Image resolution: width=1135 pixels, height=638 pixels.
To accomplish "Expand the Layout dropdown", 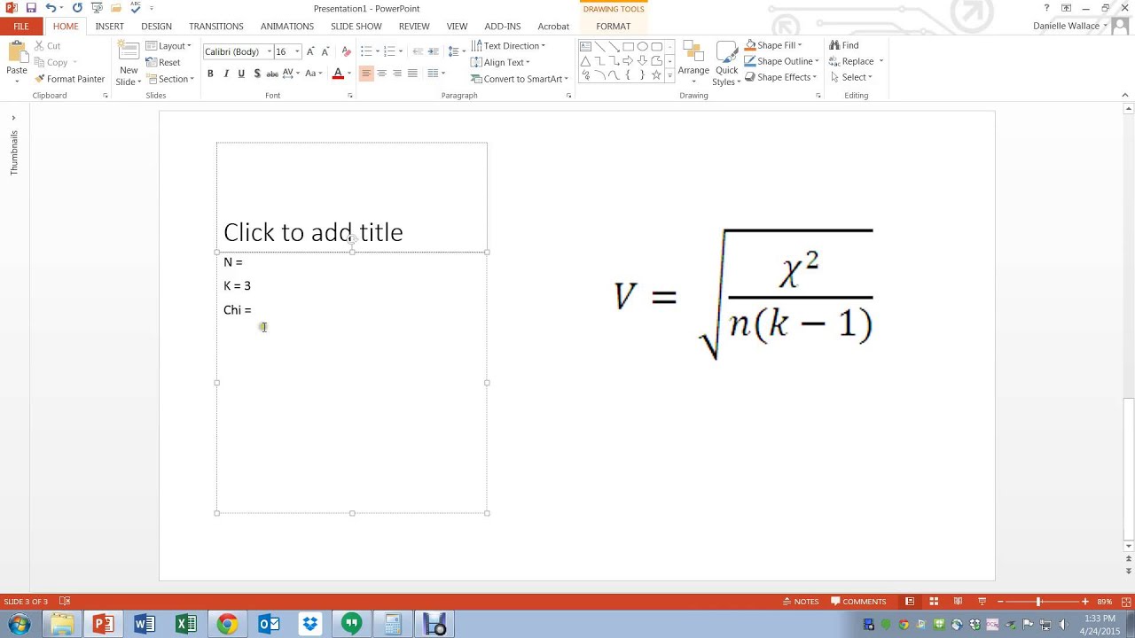I will pos(168,46).
